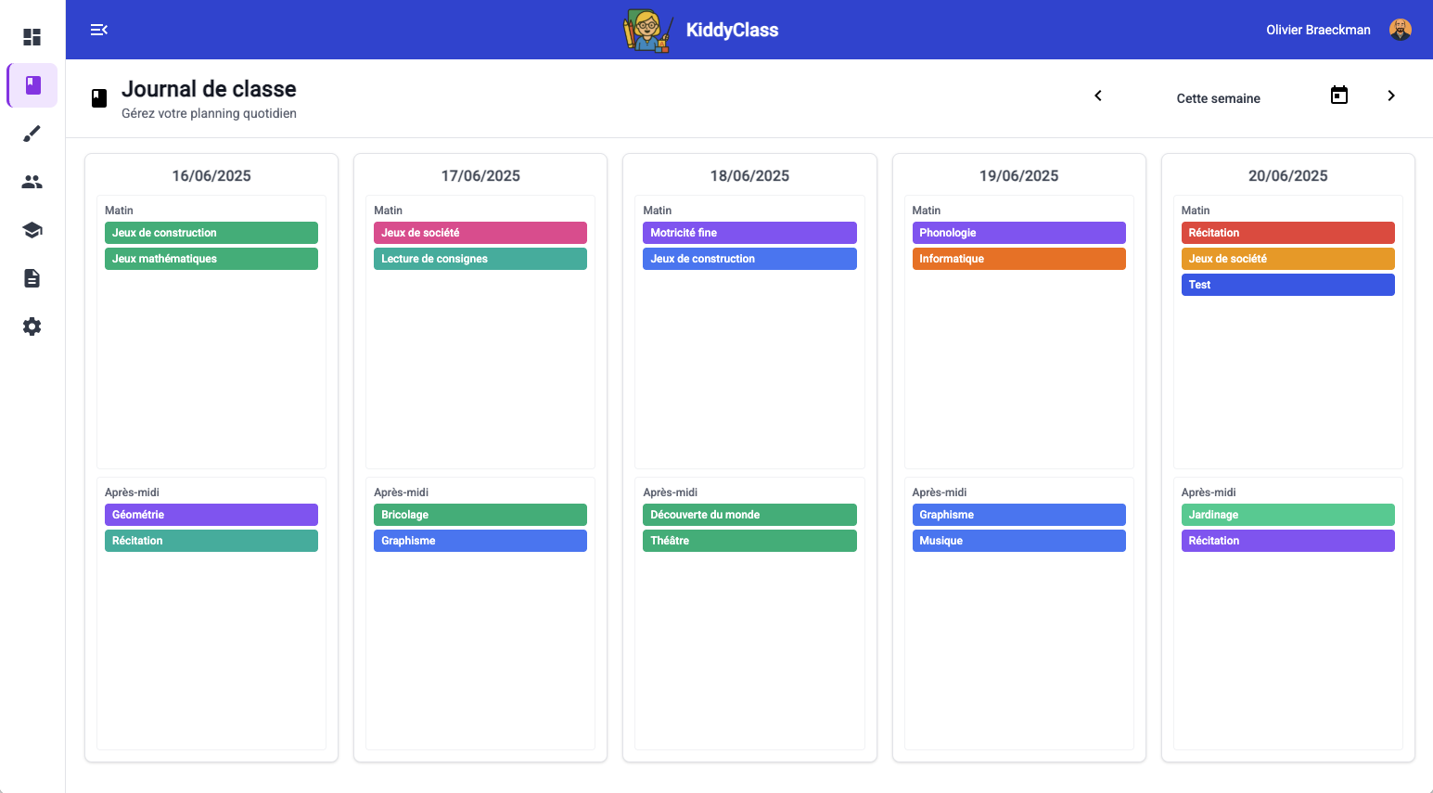Go to previous week arrow
The image size is (1433, 793).
(1098, 96)
